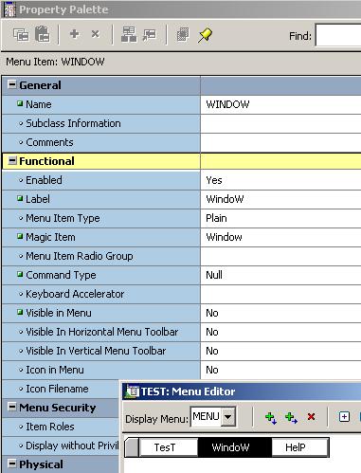Click the Copy Properties toolbar icon
Image resolution: width=361 pixels, height=473 pixels.
[x=21, y=34]
